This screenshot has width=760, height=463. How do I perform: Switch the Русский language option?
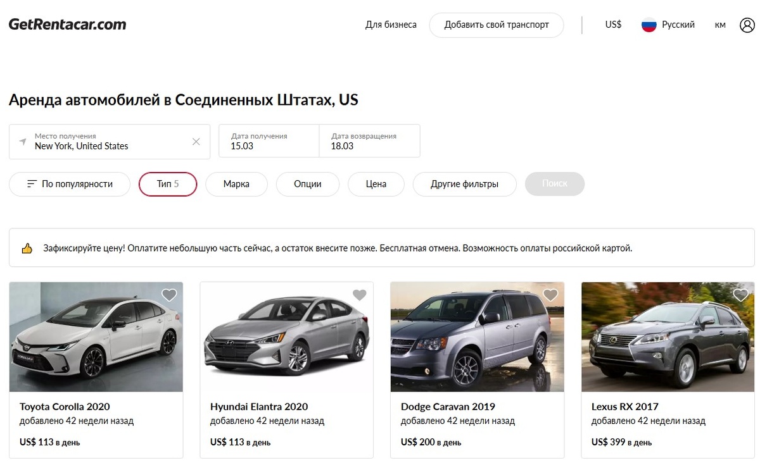(678, 25)
